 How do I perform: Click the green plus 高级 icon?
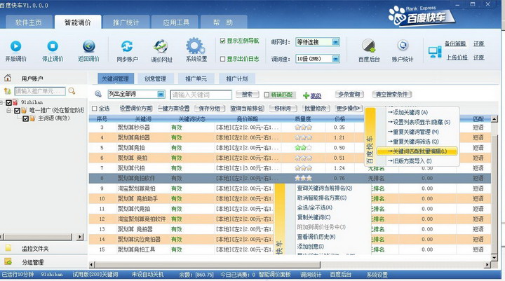pos(306,95)
